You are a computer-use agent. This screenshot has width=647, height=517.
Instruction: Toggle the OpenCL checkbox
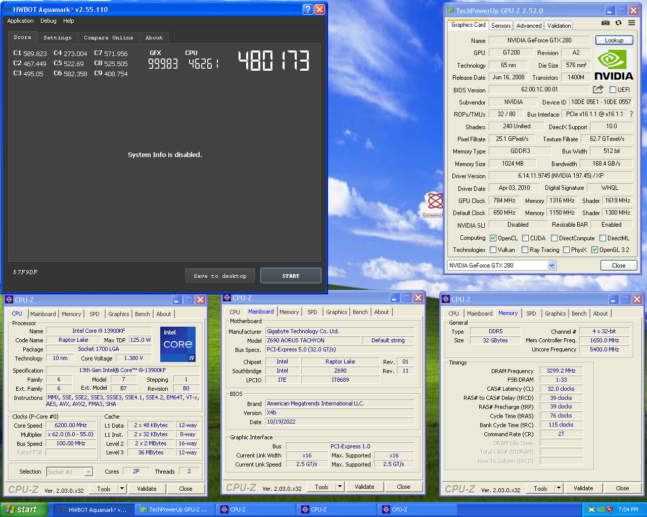coord(493,238)
